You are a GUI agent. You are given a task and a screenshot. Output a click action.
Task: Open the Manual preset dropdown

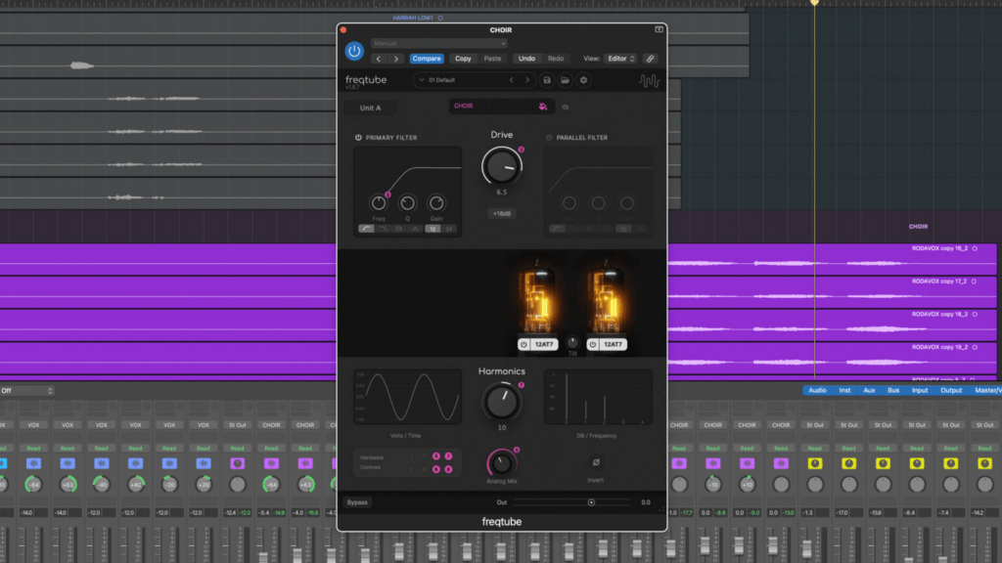[x=439, y=43]
